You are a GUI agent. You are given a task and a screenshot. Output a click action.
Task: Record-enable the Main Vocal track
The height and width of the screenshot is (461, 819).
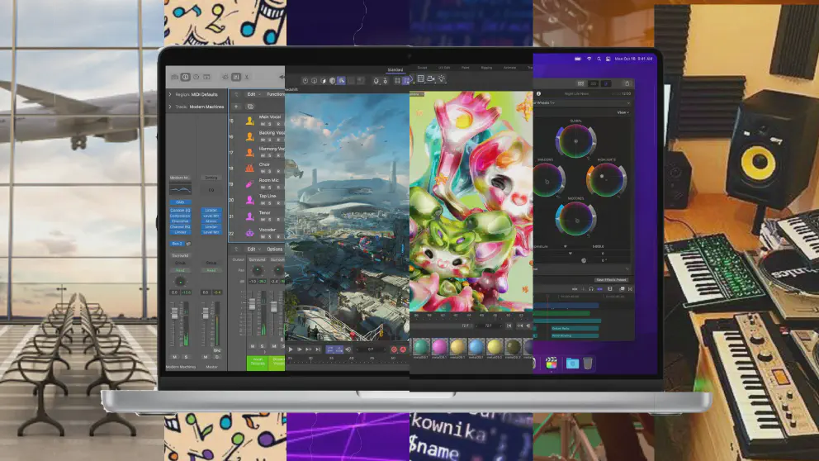pyautogui.click(x=278, y=124)
